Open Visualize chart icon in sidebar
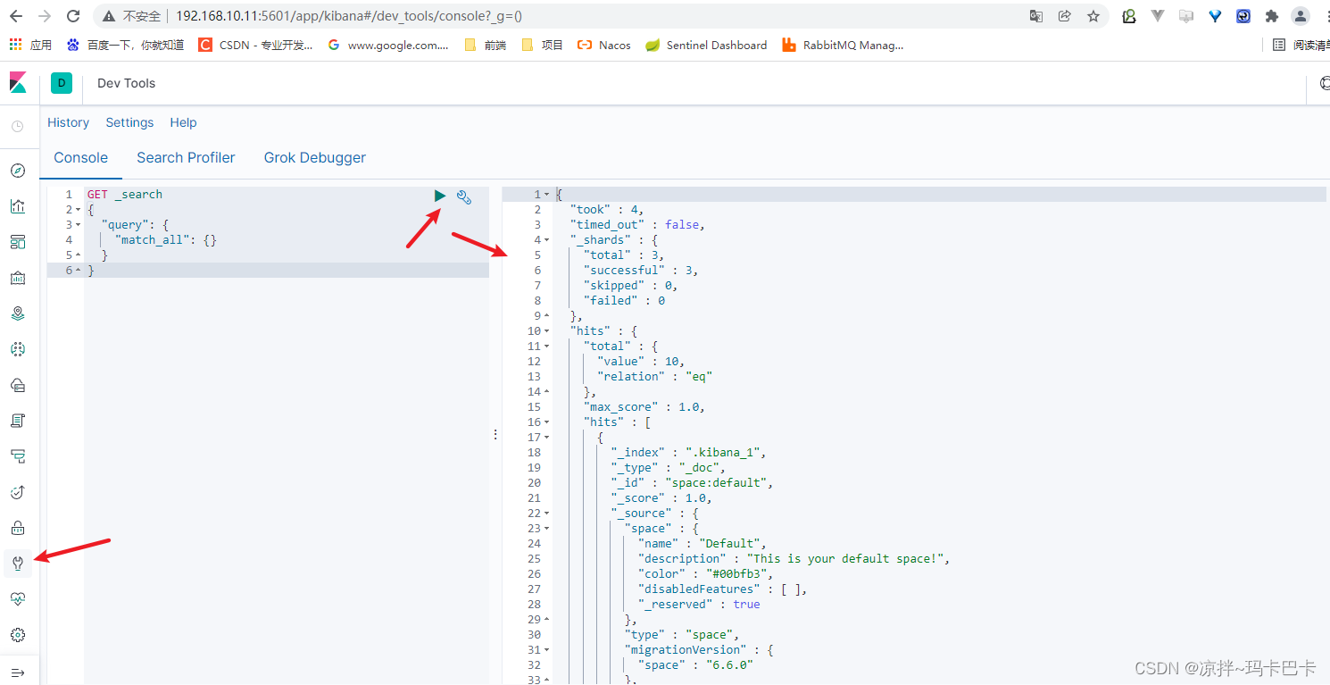1330x685 pixels. (x=18, y=206)
